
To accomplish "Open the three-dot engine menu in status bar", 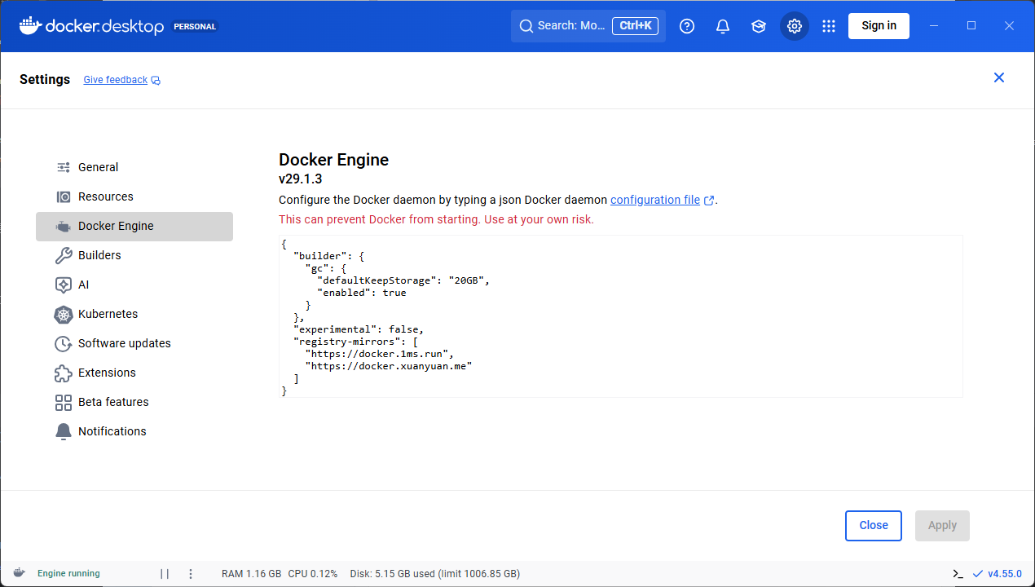I will tap(191, 574).
